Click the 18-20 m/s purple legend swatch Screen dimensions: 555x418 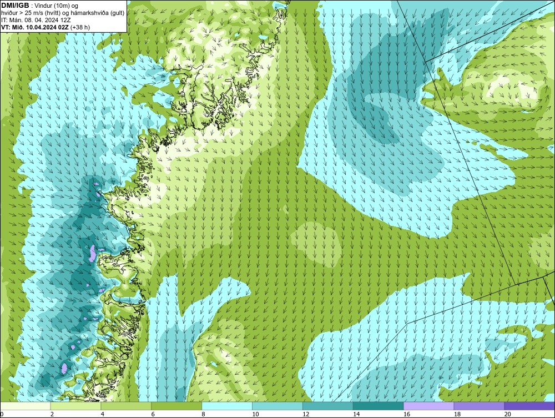point(480,406)
